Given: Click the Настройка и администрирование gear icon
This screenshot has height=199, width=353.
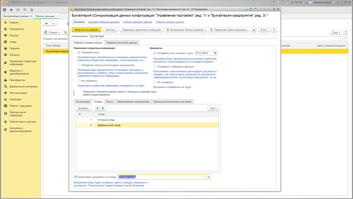Looking at the screenshot, I should point(6,130).
